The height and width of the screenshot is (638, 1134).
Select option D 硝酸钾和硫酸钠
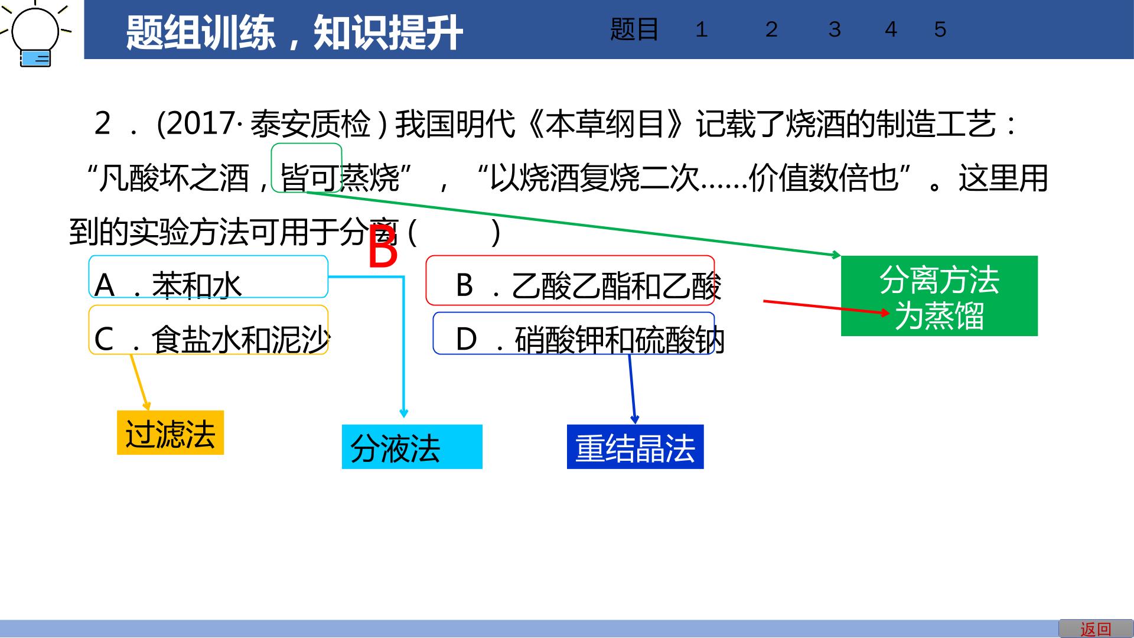574,334
